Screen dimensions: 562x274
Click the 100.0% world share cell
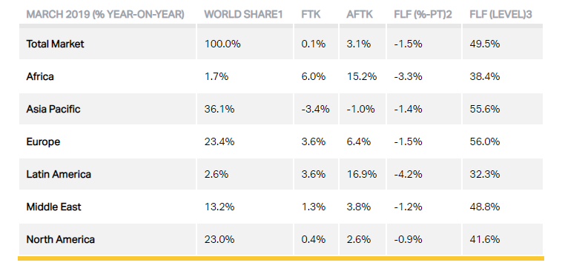[x=222, y=44]
